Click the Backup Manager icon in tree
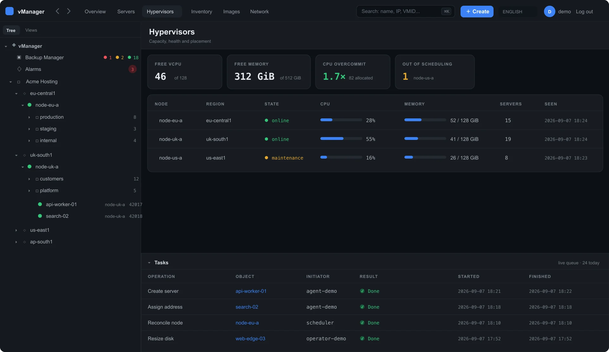This screenshot has width=609, height=352. [x=19, y=57]
